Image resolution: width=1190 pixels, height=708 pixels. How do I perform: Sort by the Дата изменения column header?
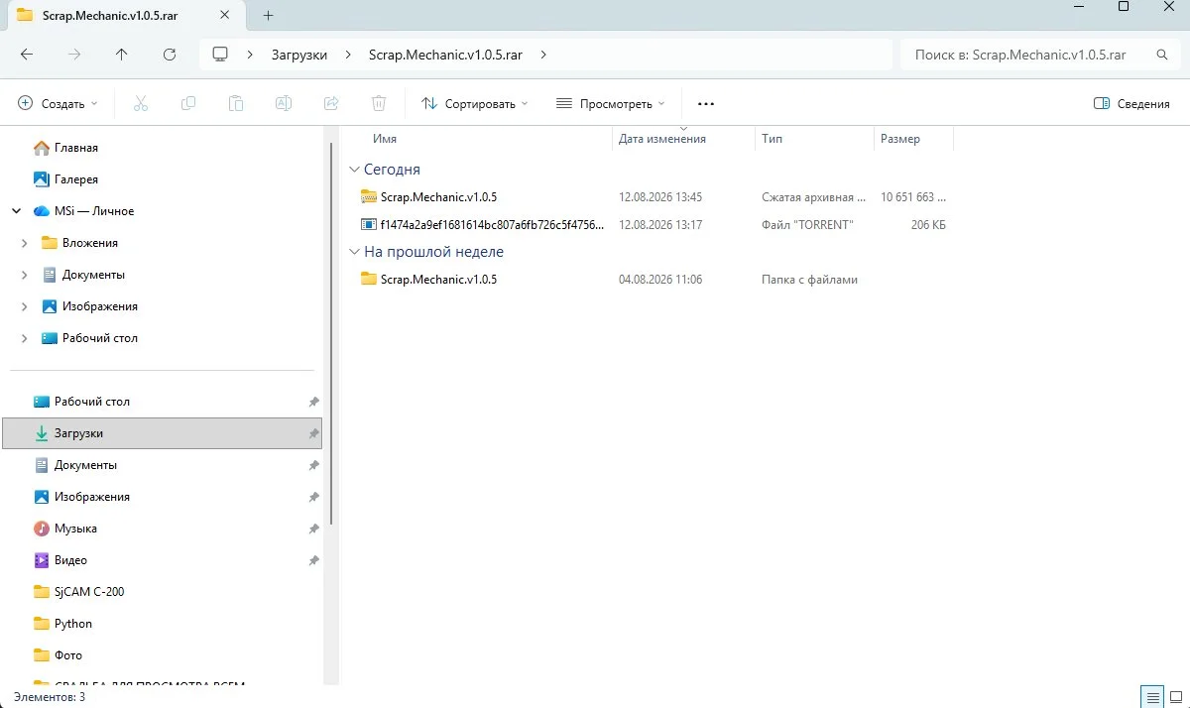tap(662, 139)
